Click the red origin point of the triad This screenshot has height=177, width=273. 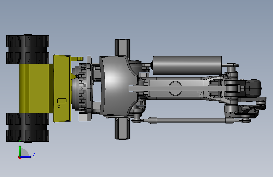[20, 157]
